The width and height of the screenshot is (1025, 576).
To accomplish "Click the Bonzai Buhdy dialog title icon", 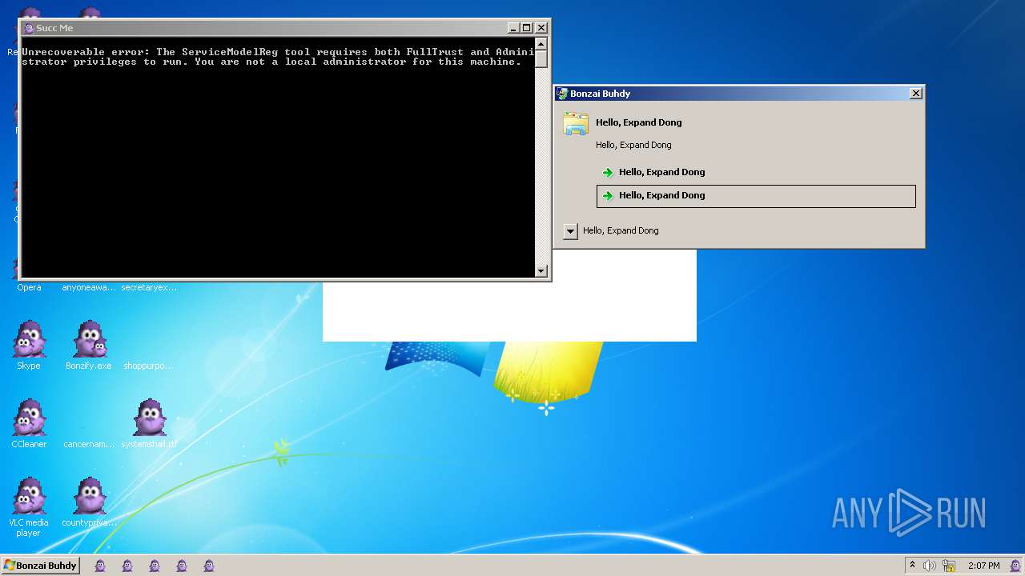I will [x=562, y=94].
